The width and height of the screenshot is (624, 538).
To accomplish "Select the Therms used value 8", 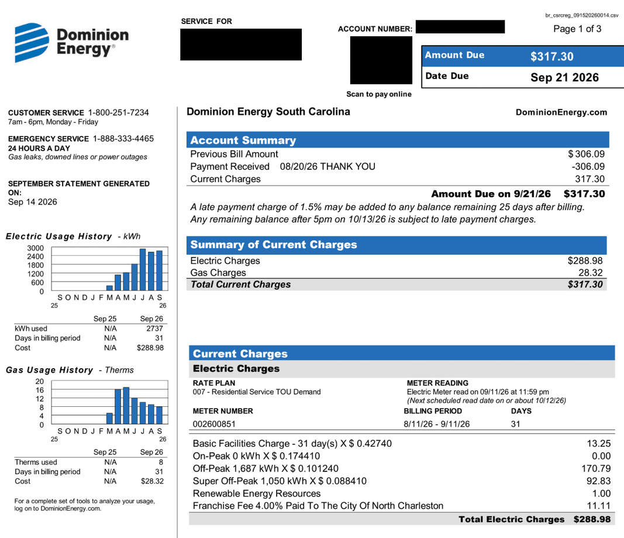I will (161, 462).
